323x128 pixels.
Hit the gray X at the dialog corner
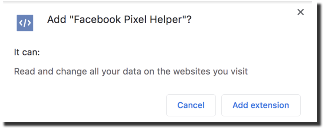301,12
